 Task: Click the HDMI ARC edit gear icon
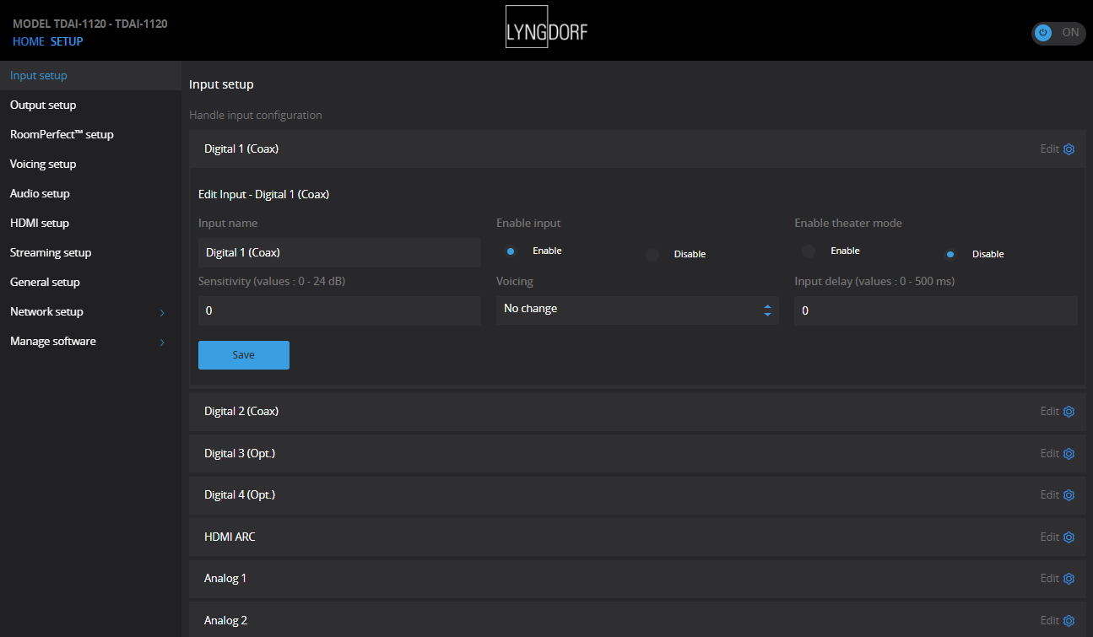(1069, 537)
